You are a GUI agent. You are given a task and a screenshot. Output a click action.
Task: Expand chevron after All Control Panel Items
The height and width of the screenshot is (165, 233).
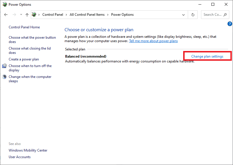point(108,15)
